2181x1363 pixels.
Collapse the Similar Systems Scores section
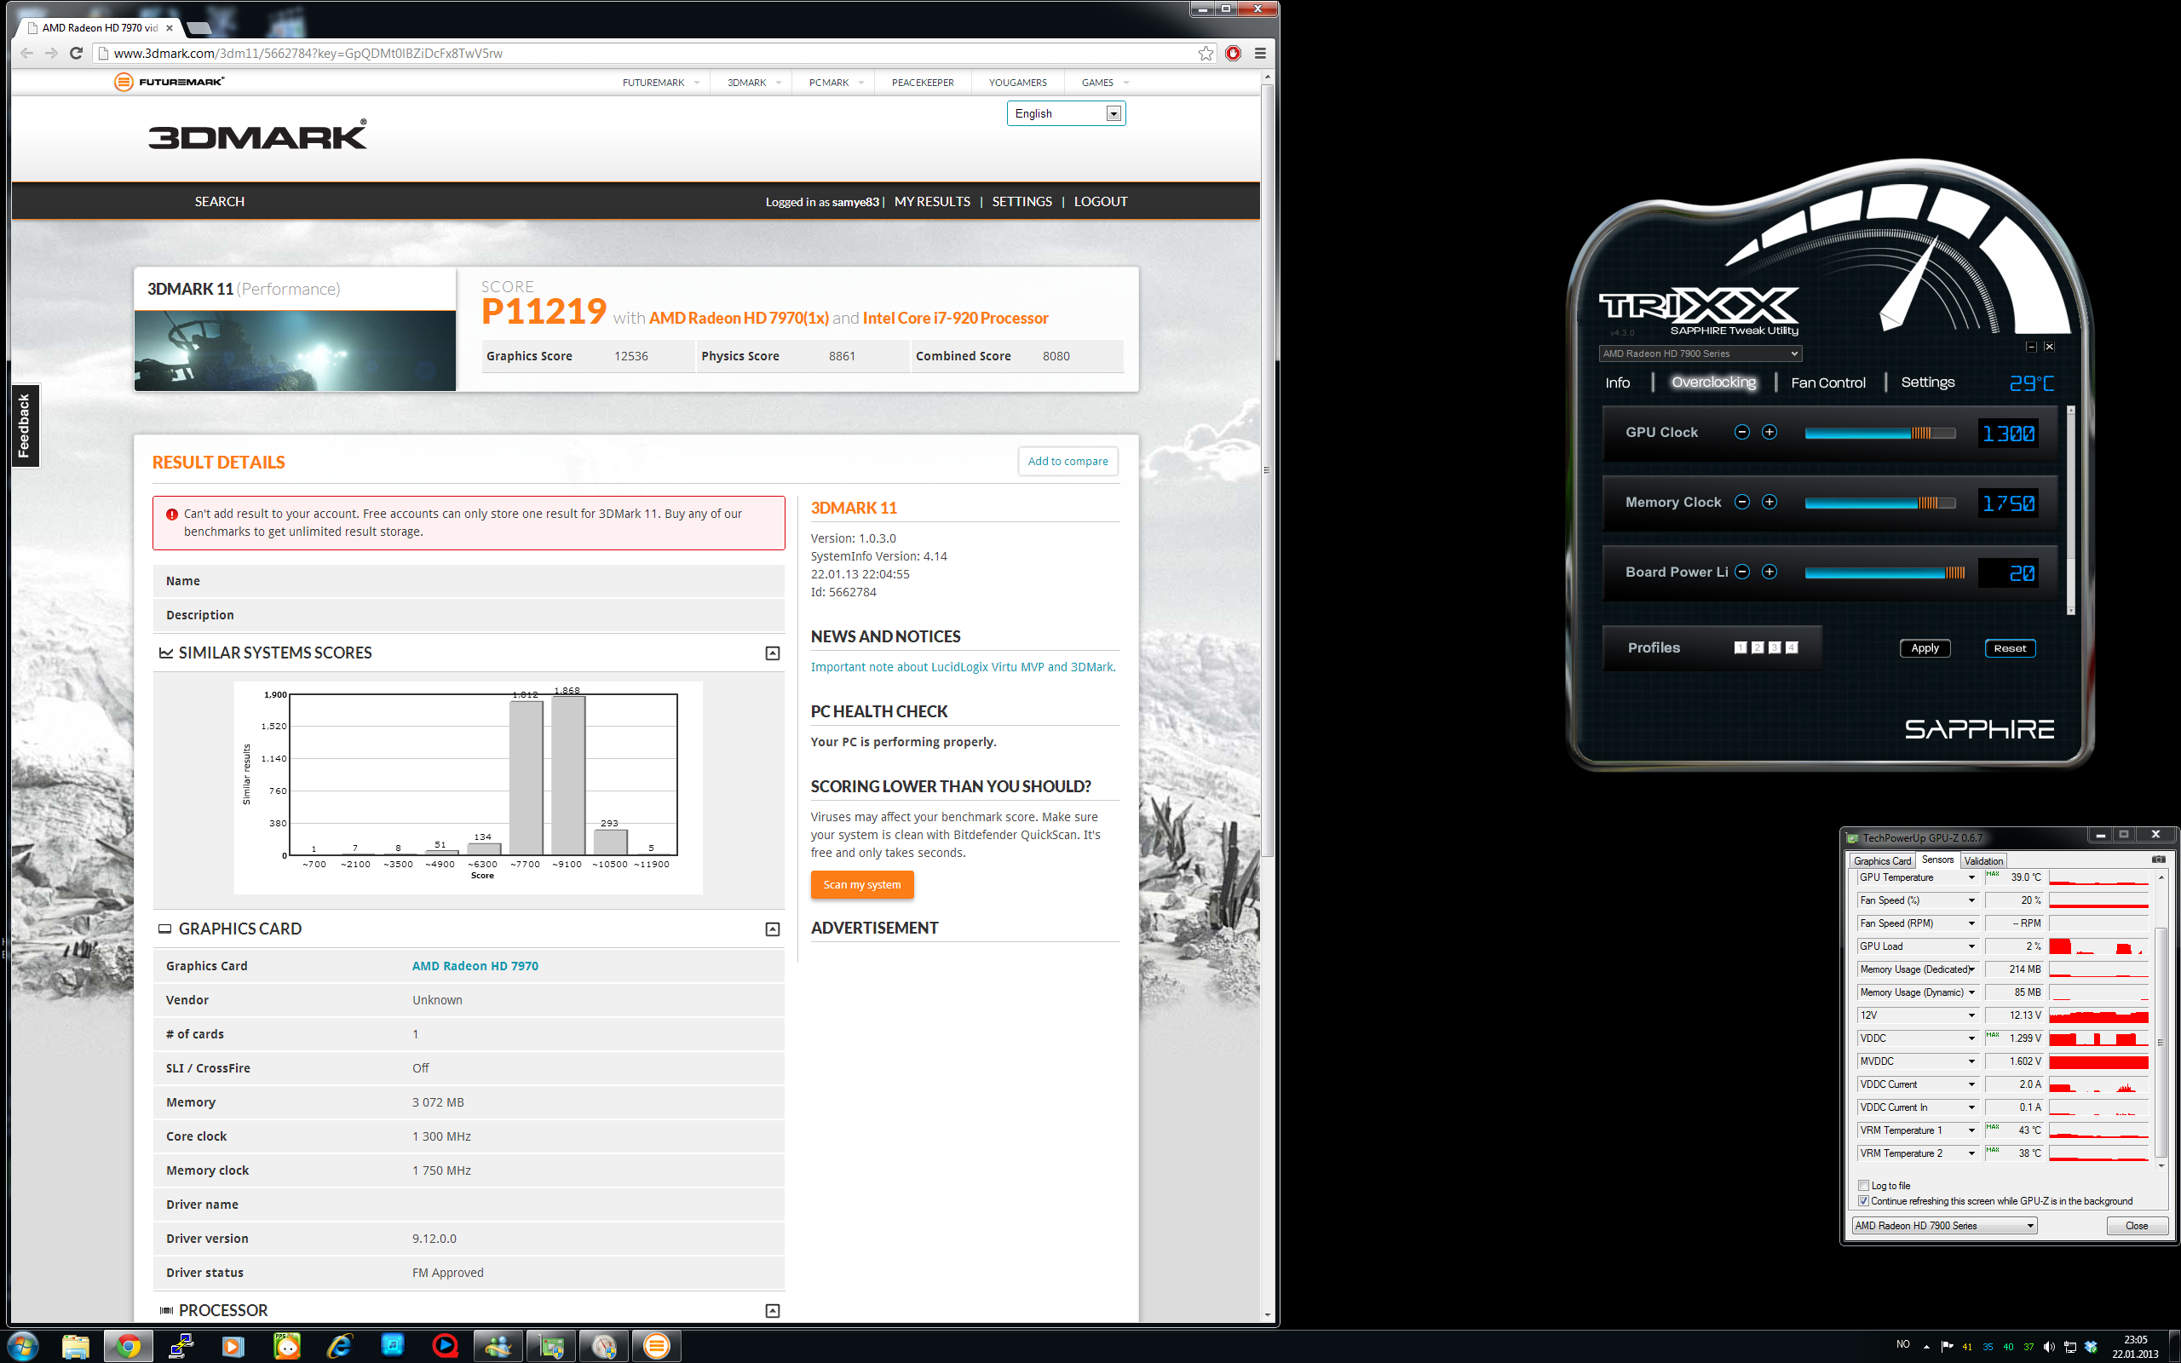coord(773,653)
